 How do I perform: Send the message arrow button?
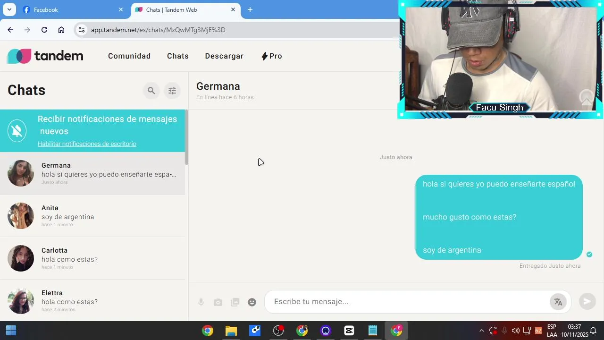[x=587, y=301]
